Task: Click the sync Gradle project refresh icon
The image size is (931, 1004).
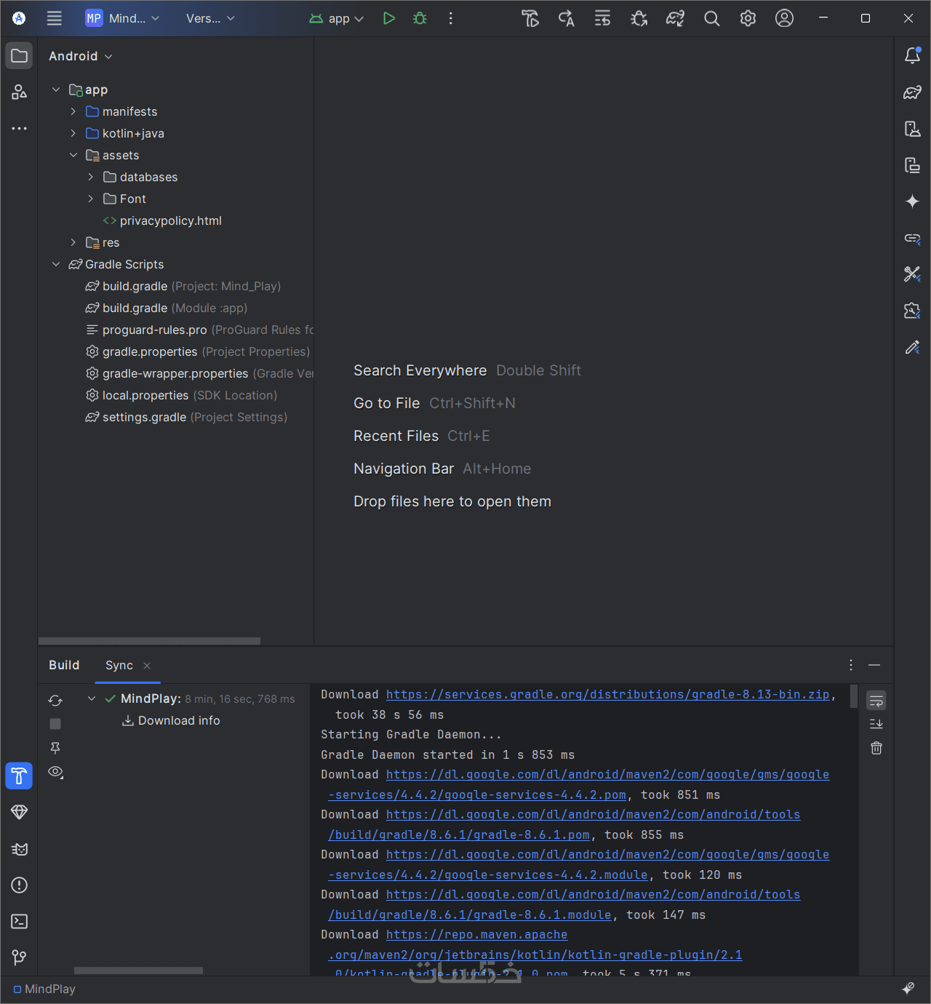Action: 55,701
